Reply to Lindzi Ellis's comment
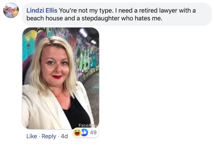214x146 pixels. click(x=49, y=136)
